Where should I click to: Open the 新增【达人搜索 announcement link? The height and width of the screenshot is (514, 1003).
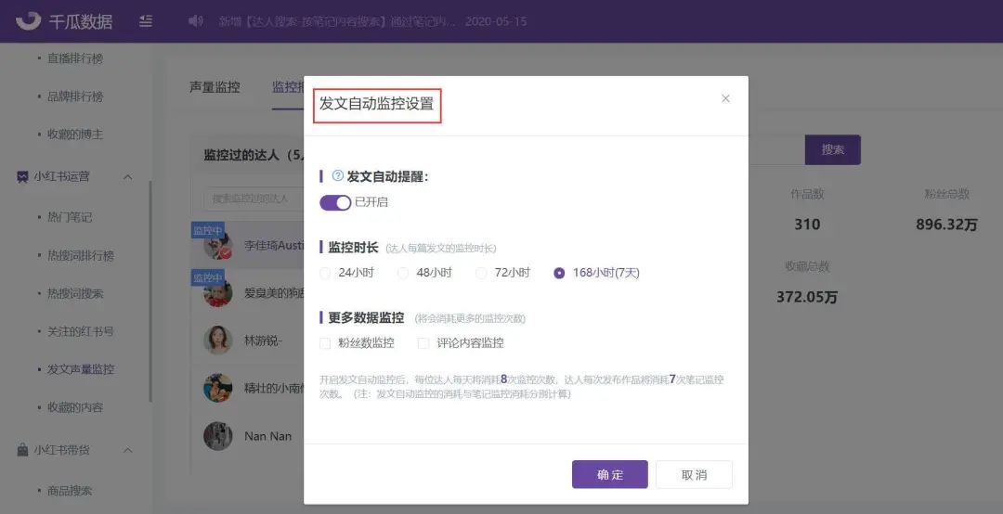(336, 21)
